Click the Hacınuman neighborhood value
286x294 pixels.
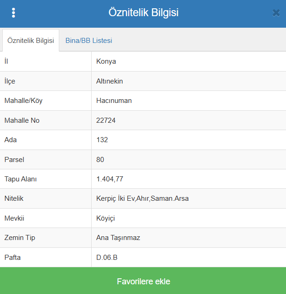click(114, 101)
